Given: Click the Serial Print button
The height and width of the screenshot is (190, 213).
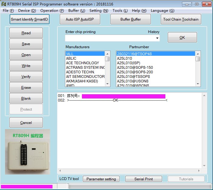Looking at the screenshot, I should coord(144,179).
